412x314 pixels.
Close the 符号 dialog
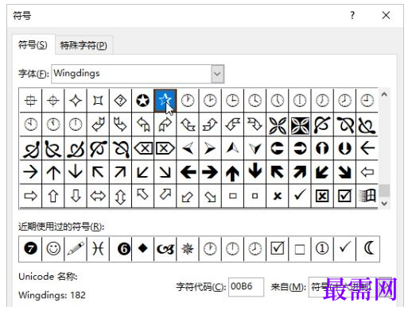pos(386,15)
